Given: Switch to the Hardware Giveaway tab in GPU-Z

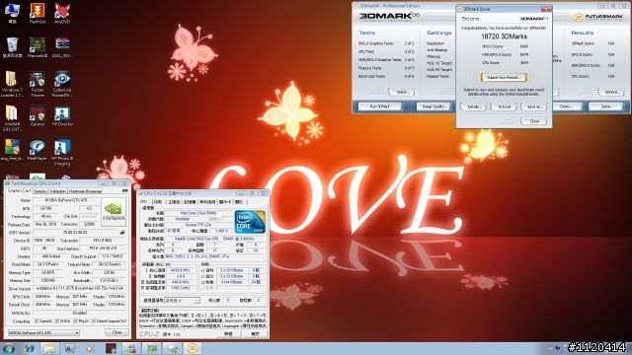Looking at the screenshot, I should click(85, 191).
